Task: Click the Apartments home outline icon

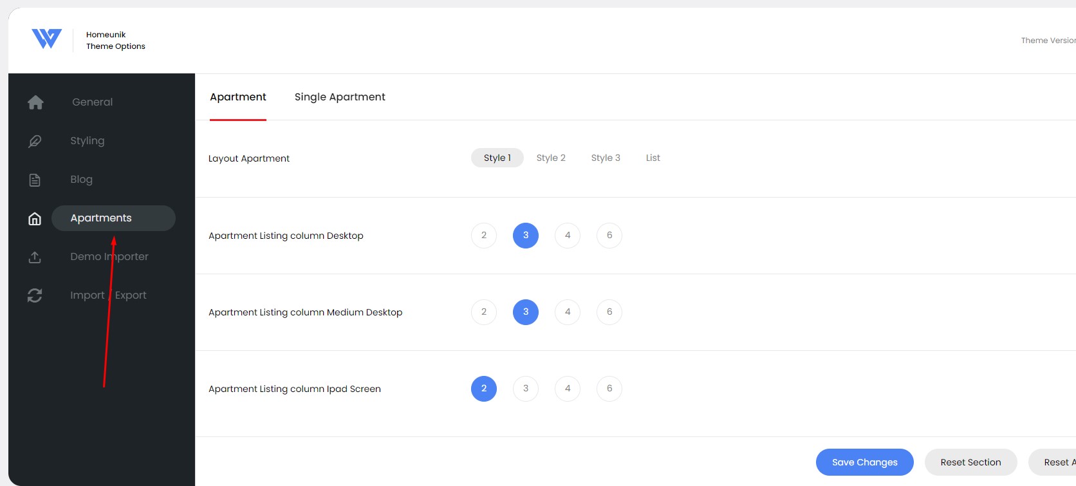Action: click(35, 219)
